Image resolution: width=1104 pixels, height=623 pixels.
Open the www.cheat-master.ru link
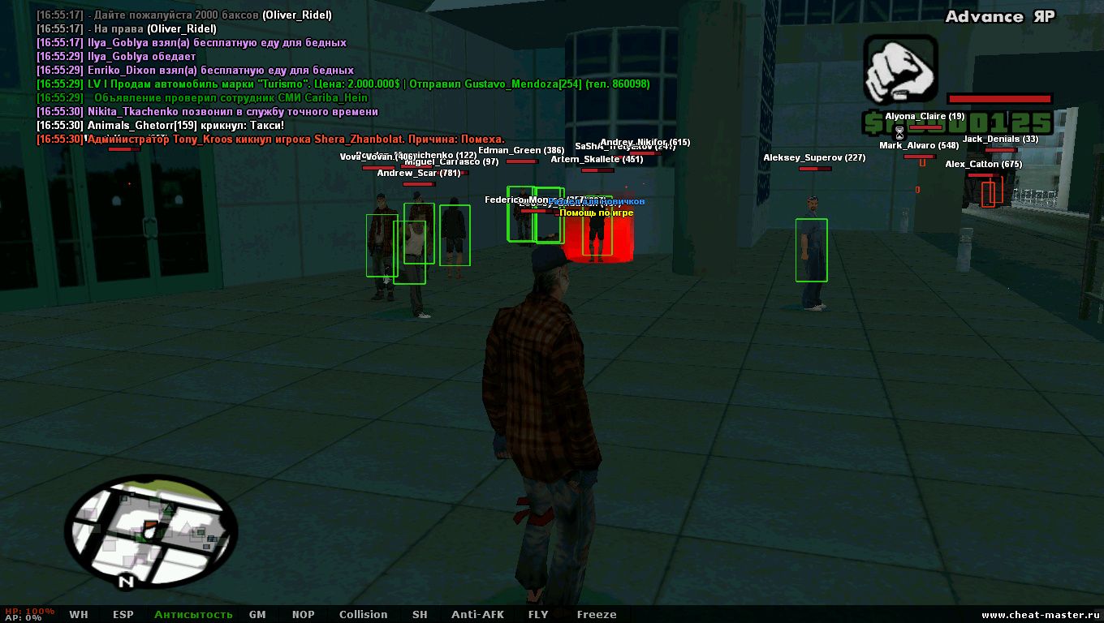[1040, 615]
